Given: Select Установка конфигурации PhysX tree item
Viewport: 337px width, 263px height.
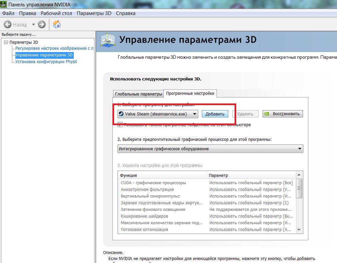Looking at the screenshot, I should pyautogui.click(x=46, y=62).
